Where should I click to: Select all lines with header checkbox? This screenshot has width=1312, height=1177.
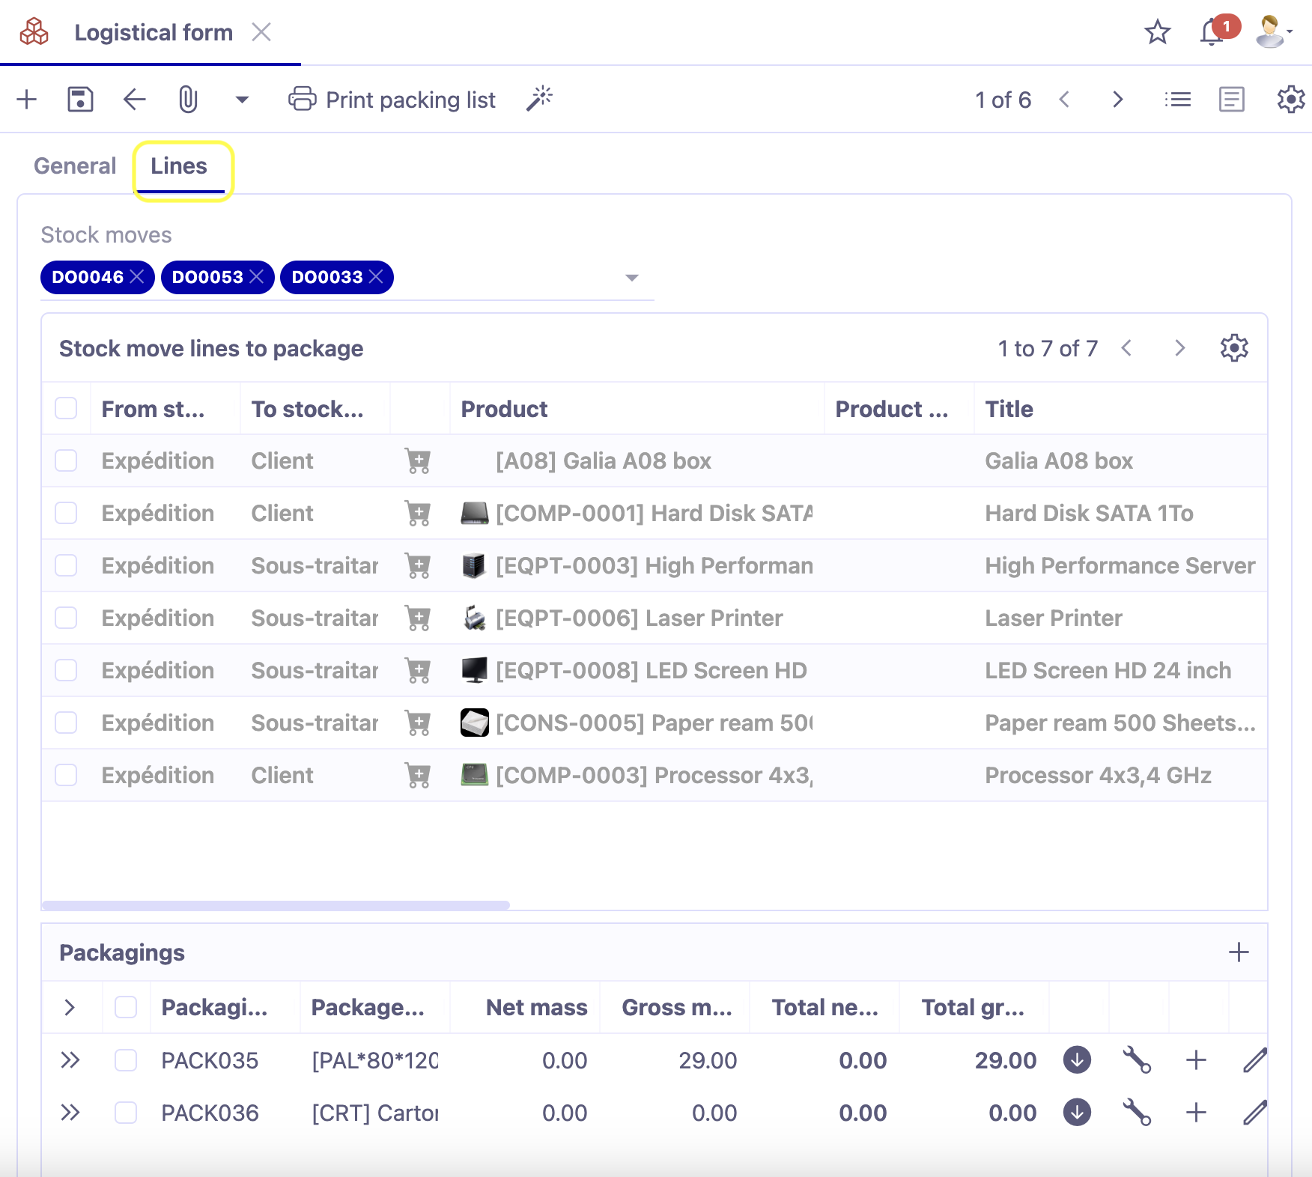pyautogui.click(x=66, y=408)
